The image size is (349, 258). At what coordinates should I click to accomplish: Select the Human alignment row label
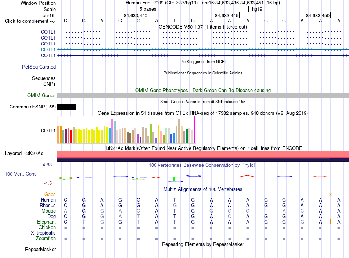coord(48,200)
